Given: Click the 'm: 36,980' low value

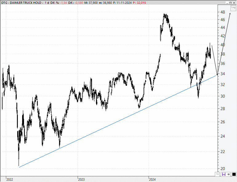Looking at the screenshot, I should pos(105,3).
